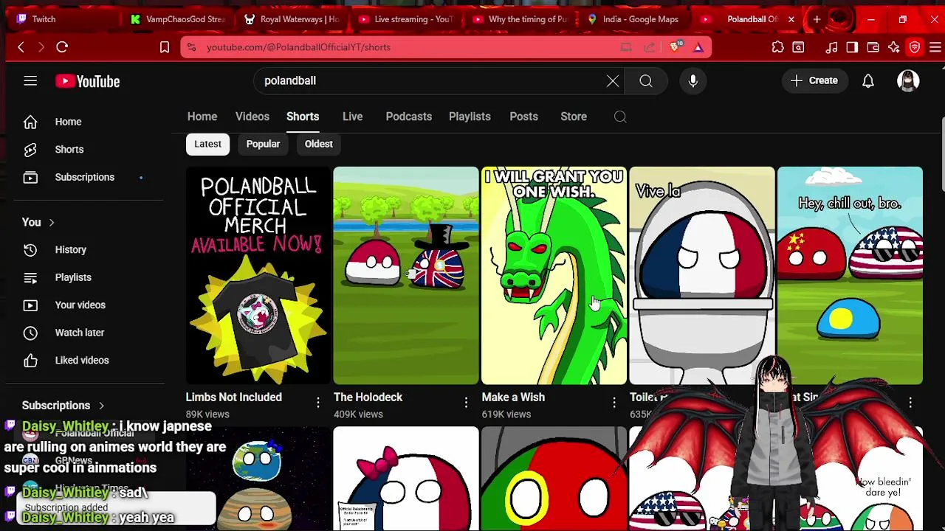The height and width of the screenshot is (531, 945).
Task: Submit search with the magnifier button
Action: click(x=646, y=81)
